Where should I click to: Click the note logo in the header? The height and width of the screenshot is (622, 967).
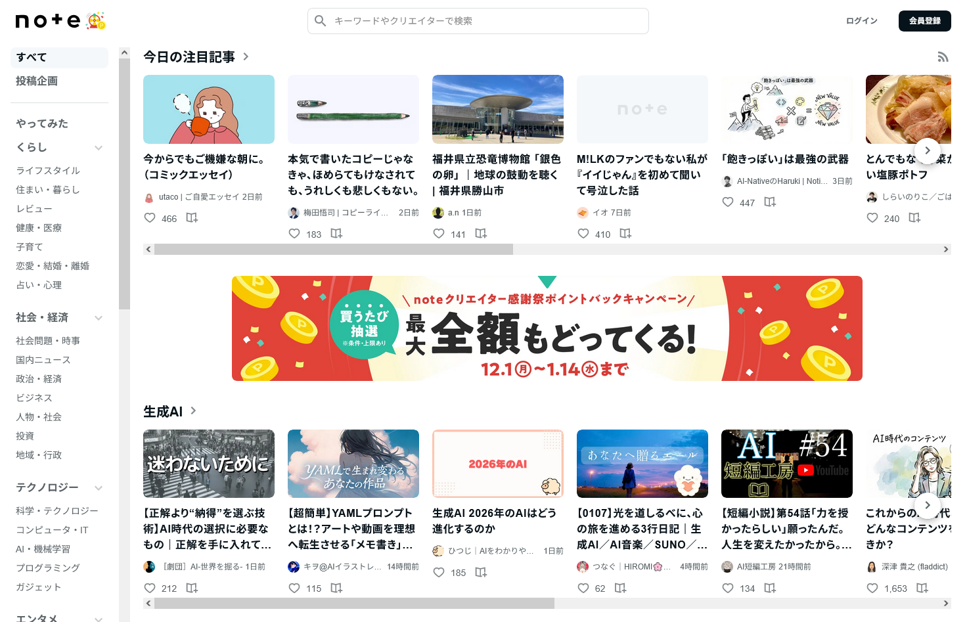(48, 21)
